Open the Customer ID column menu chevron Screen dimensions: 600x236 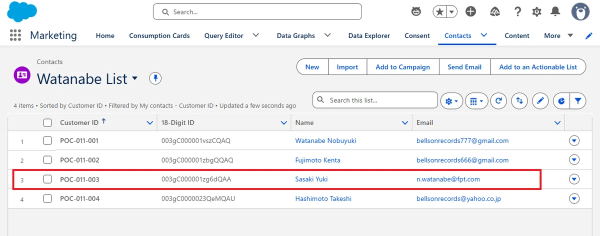(149, 122)
